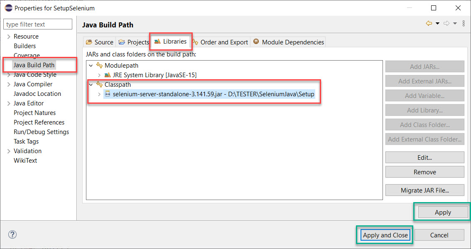471x249 pixels.
Task: Click the type filter text field
Action: 38,24
